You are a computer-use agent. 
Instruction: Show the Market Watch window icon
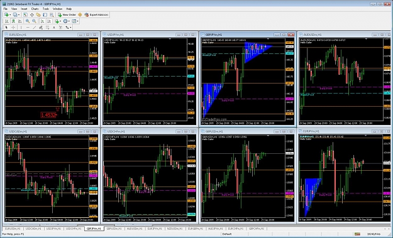pyautogui.click(x=25, y=15)
